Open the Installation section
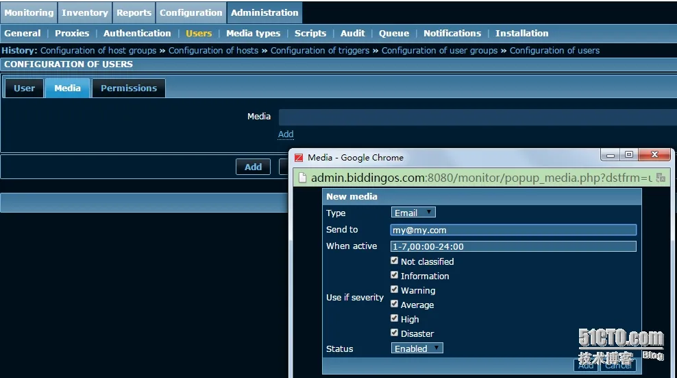Viewport: 677px width, 378px height. [521, 34]
